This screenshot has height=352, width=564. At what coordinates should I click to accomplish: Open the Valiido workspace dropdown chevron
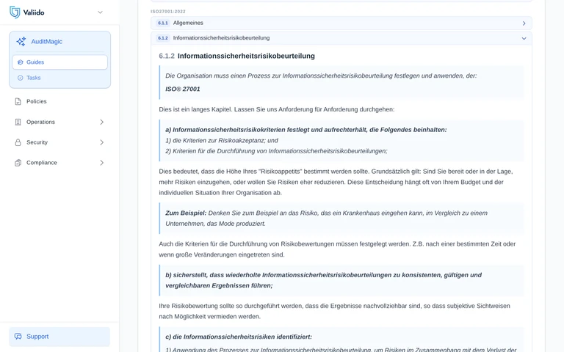[x=101, y=12]
